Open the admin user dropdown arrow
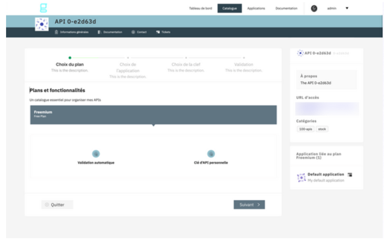 point(347,8)
